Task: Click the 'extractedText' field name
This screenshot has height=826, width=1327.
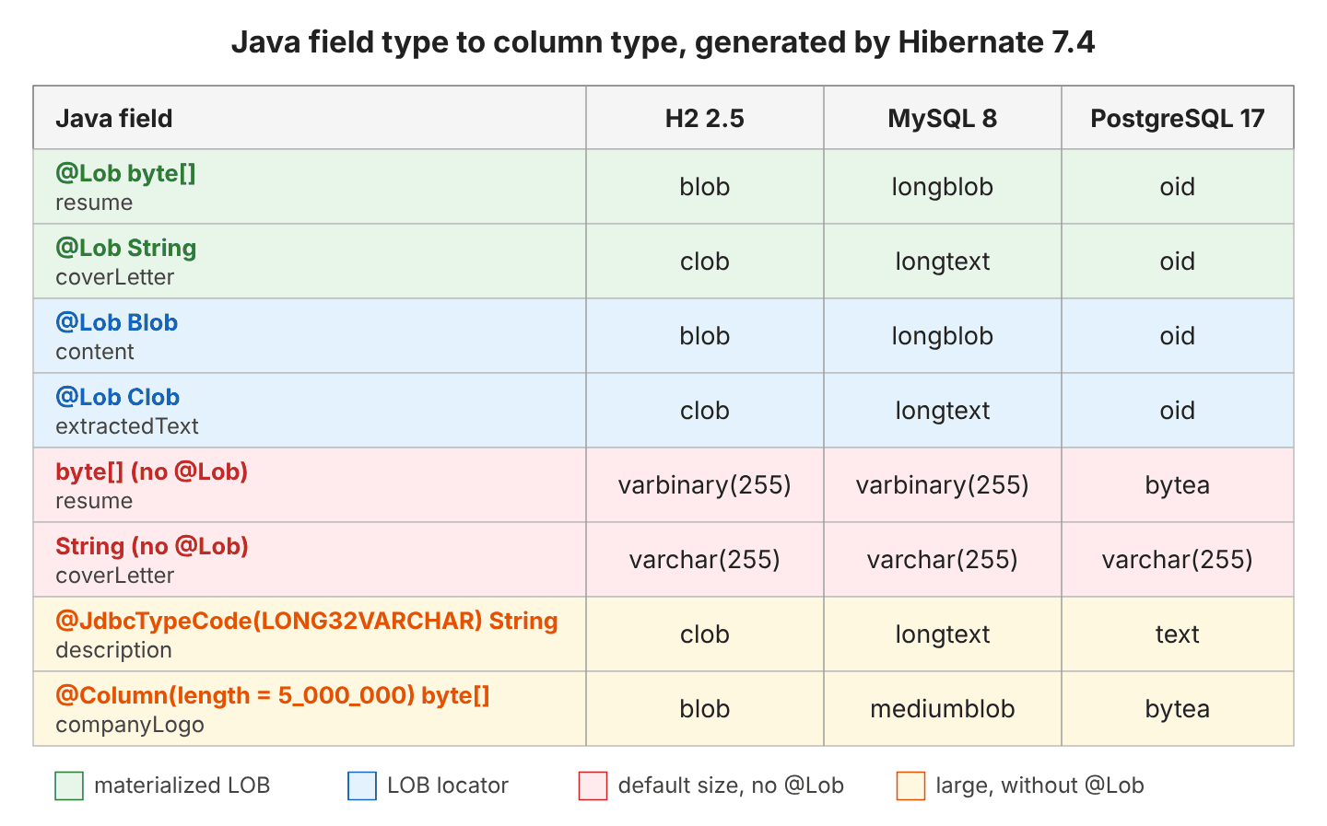Action: (127, 426)
